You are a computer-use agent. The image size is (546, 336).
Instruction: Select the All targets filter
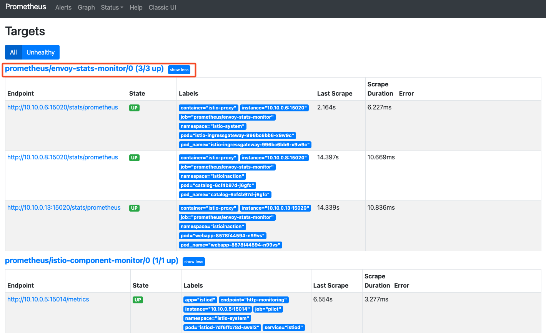[x=13, y=52]
